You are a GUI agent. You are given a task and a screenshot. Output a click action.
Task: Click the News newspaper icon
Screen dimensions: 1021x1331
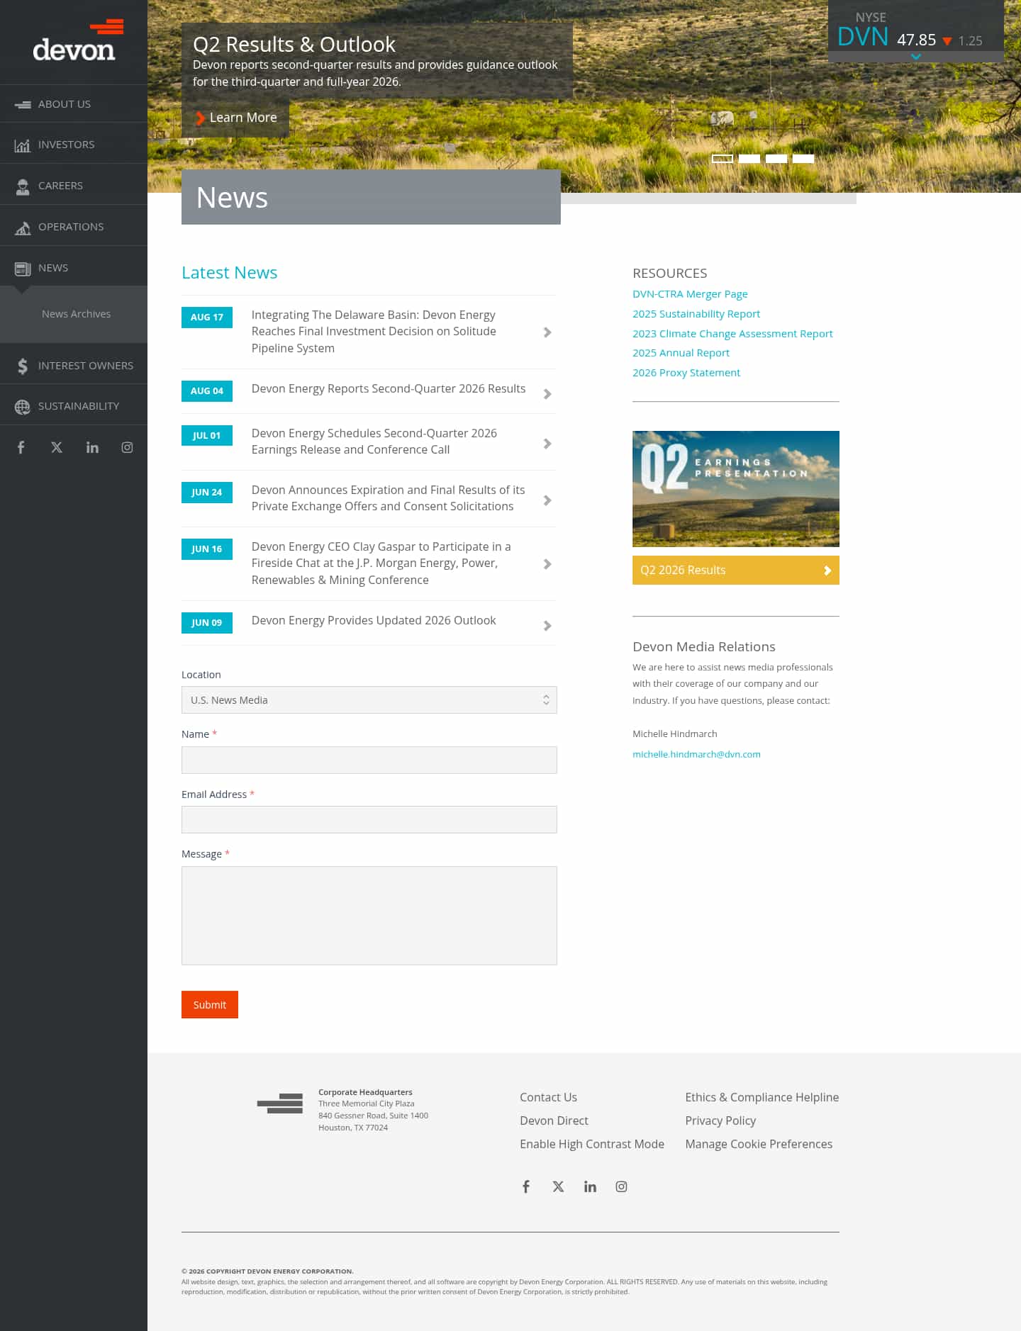[23, 269]
